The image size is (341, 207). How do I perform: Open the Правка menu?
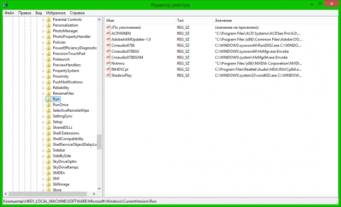pyautogui.click(x=25, y=13)
